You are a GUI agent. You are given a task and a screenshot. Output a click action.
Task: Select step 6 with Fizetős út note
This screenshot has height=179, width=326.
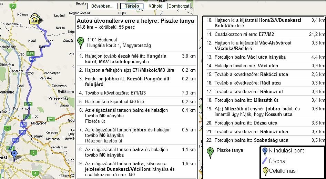[136, 116]
